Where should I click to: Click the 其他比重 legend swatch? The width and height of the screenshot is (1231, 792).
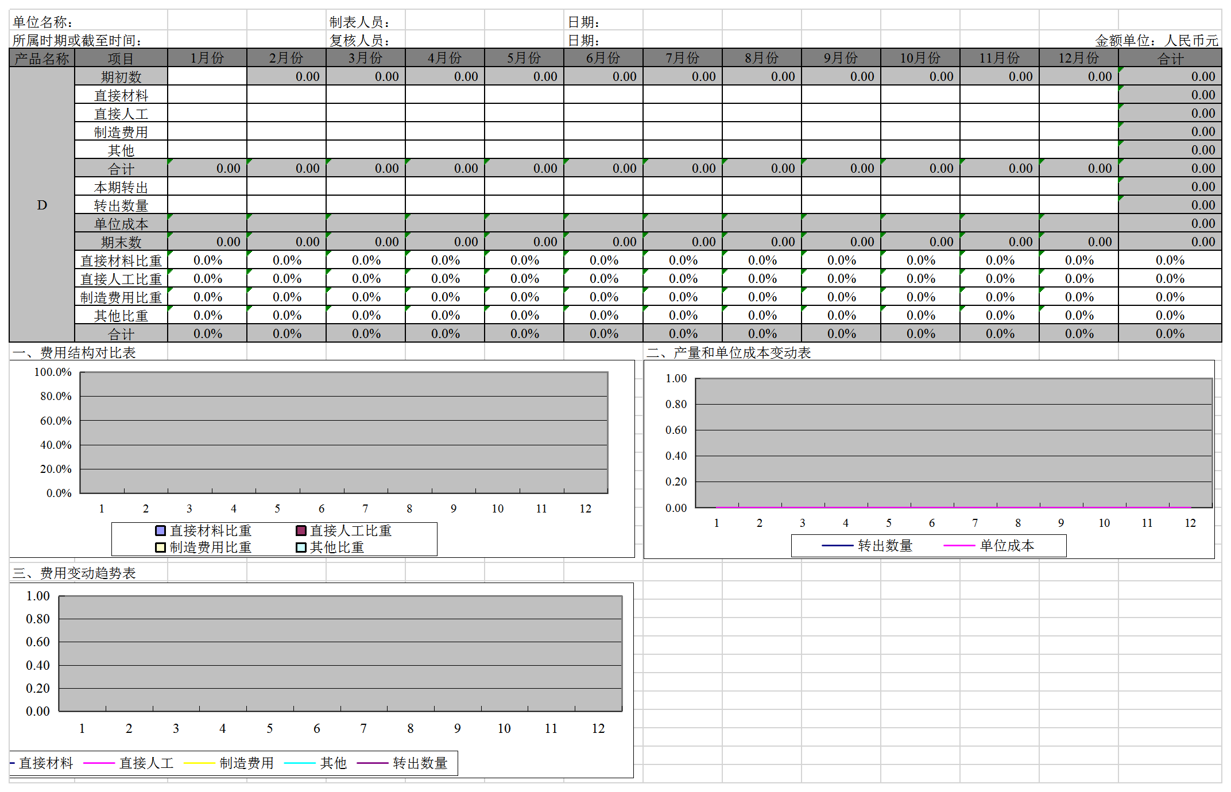301,548
